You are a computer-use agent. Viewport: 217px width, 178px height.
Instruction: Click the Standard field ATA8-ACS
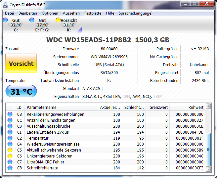(x=146, y=88)
